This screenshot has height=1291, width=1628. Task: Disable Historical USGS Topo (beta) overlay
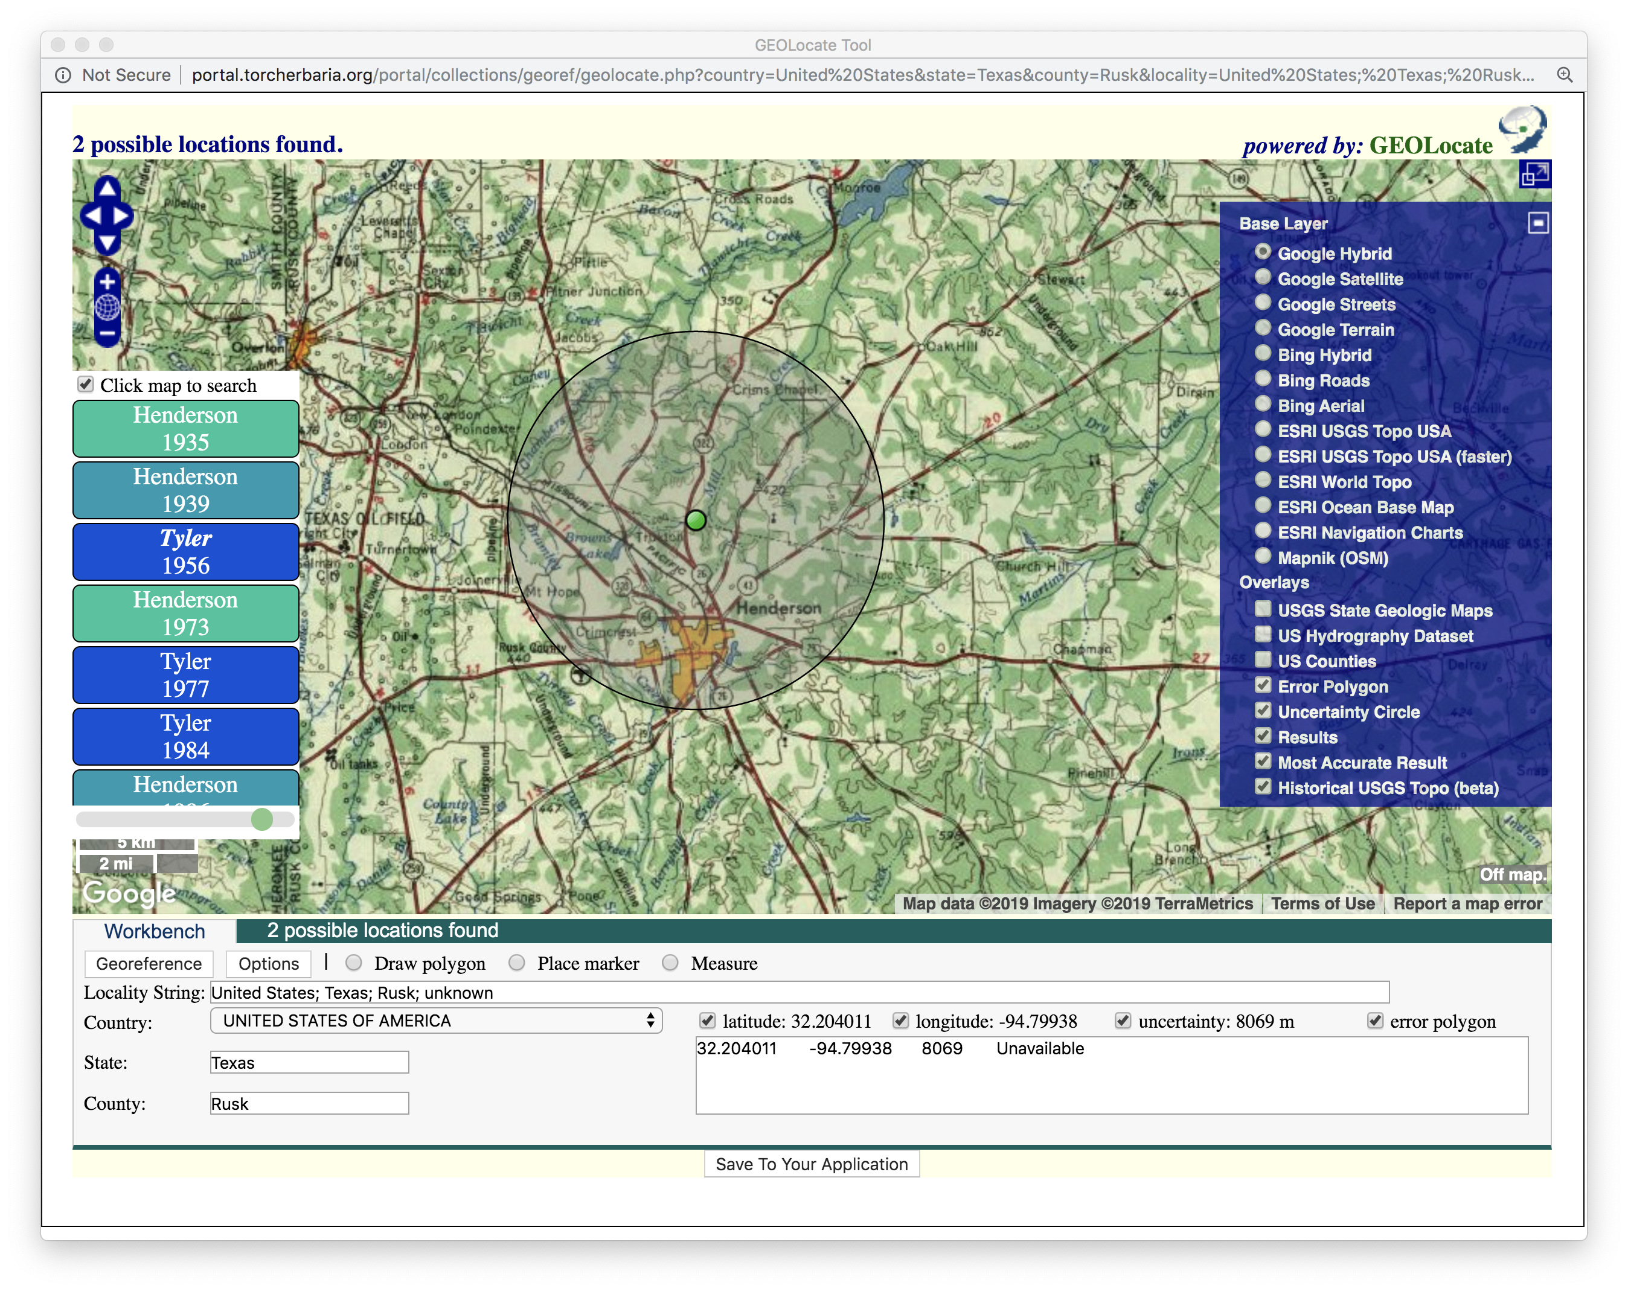1263,787
